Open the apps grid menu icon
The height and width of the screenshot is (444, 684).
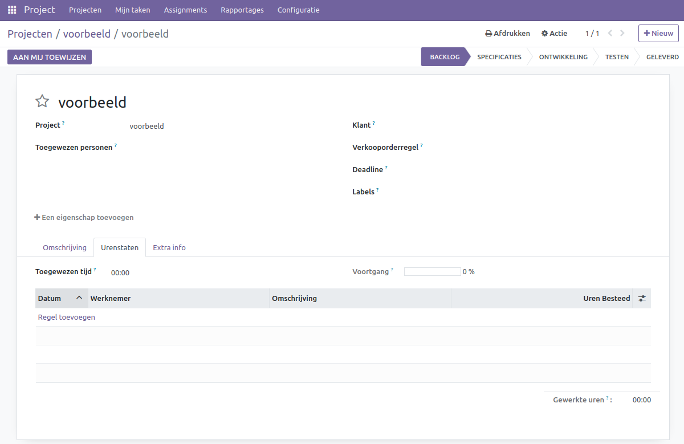tap(12, 10)
